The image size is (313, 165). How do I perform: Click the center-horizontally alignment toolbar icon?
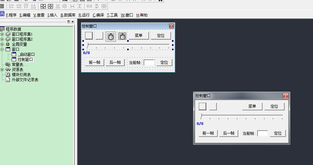(x=43, y=6)
